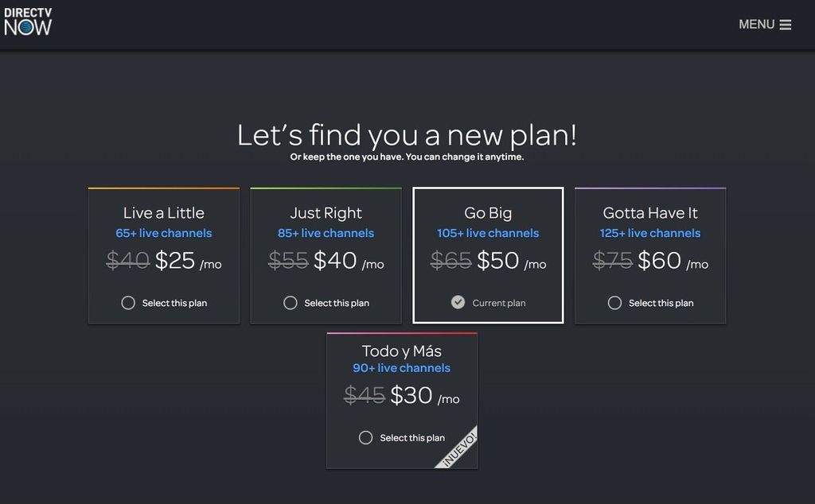Click the $50 per month price
815x504 pixels.
click(497, 260)
